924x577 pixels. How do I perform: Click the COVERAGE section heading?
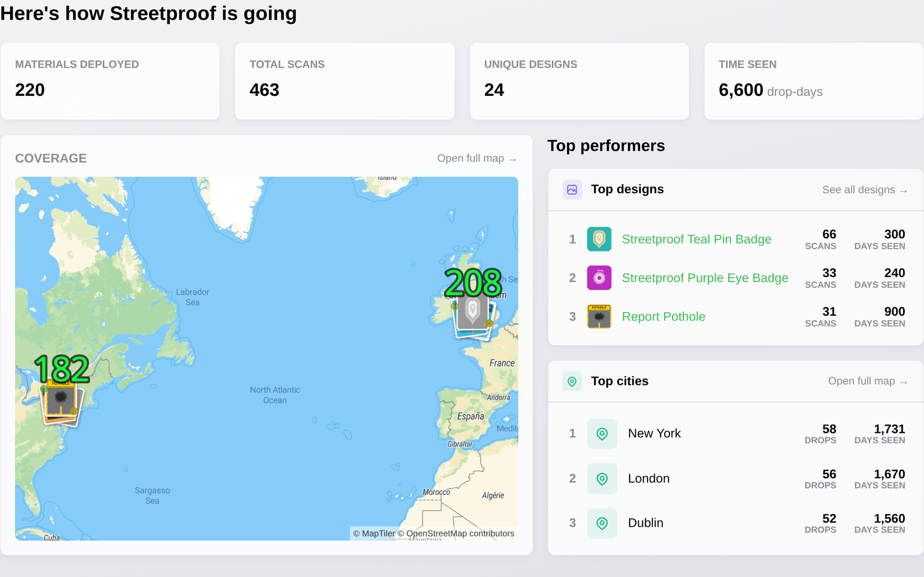(x=51, y=158)
